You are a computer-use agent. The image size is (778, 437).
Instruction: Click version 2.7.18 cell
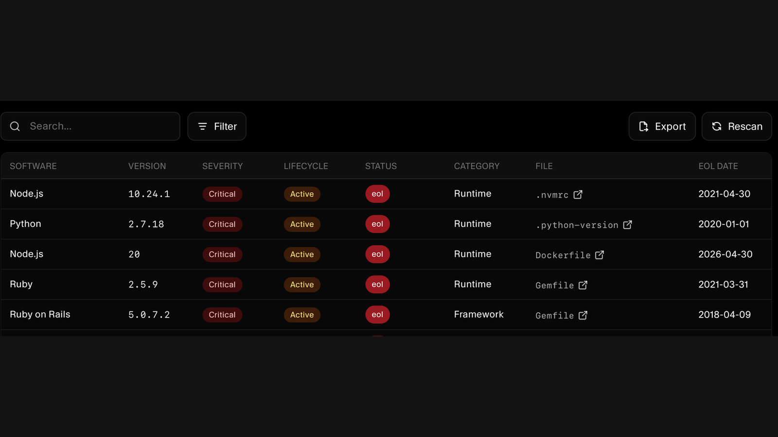(146, 224)
